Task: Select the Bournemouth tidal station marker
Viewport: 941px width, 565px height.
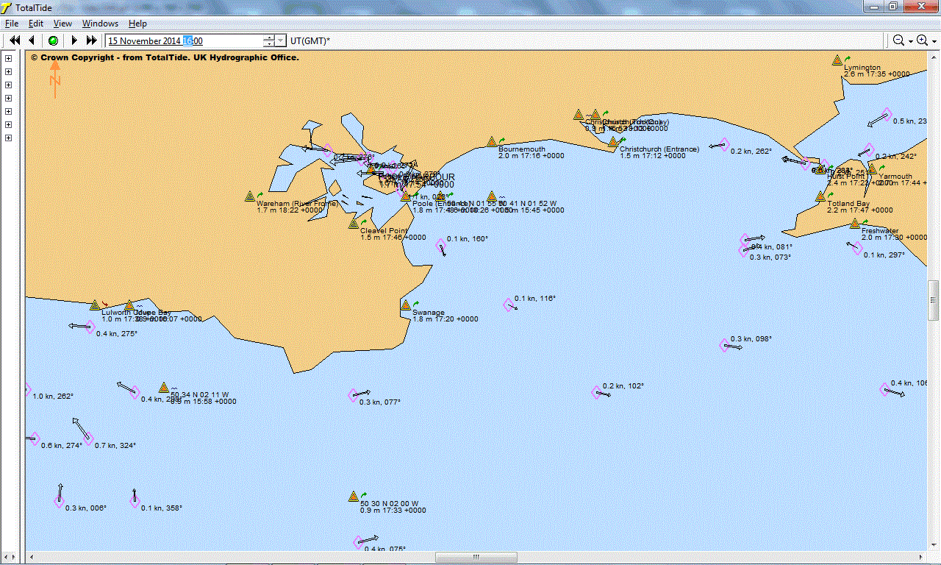Action: tap(492, 141)
